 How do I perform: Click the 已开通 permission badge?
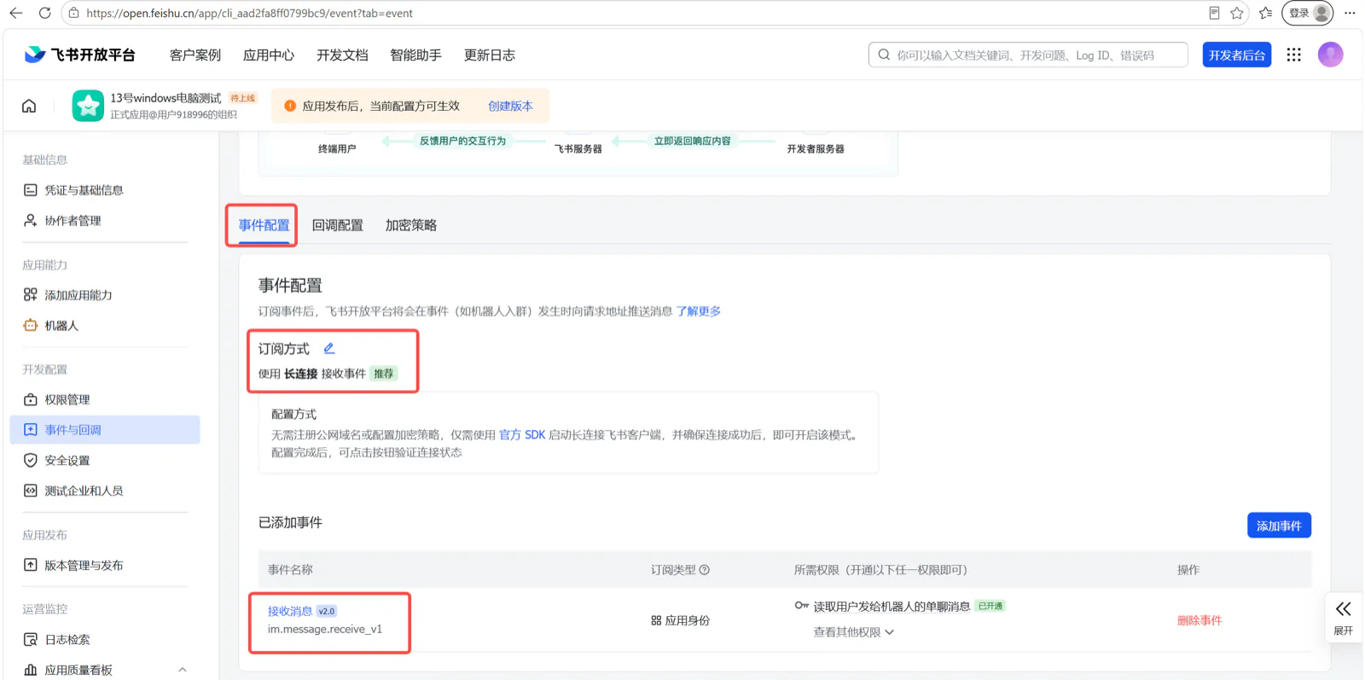pyautogui.click(x=990, y=606)
